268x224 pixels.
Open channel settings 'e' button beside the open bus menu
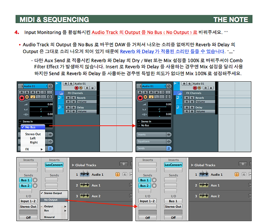click(50, 86)
